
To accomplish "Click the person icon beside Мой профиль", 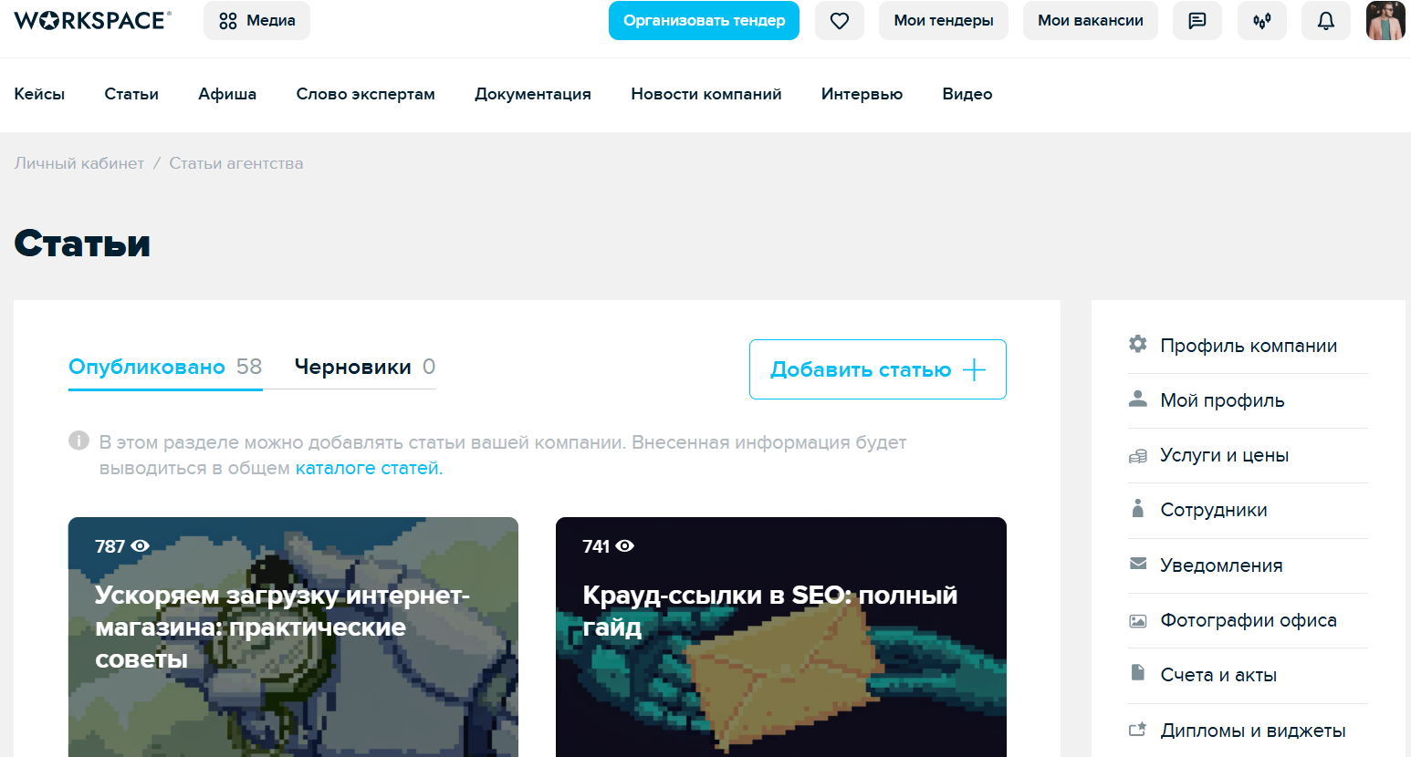I will [x=1137, y=399].
